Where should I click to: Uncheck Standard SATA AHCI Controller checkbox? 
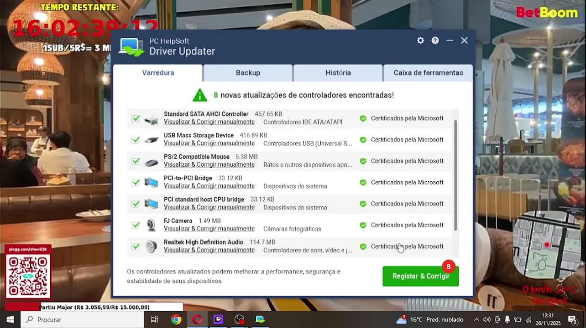136,118
